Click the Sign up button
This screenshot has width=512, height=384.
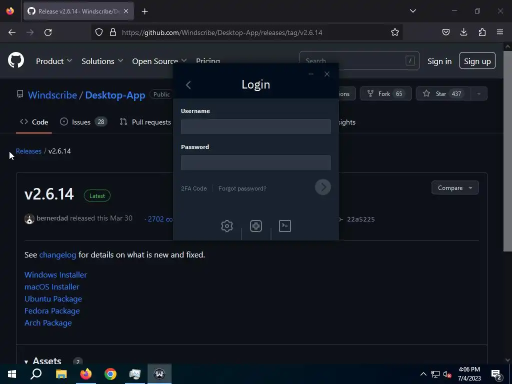click(x=477, y=60)
